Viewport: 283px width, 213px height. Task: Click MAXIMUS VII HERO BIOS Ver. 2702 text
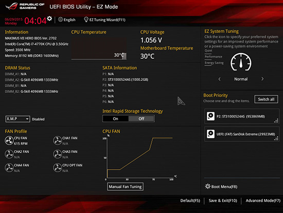point(31,38)
